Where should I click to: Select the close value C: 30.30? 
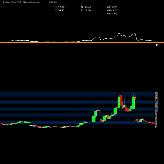click(59, 10)
